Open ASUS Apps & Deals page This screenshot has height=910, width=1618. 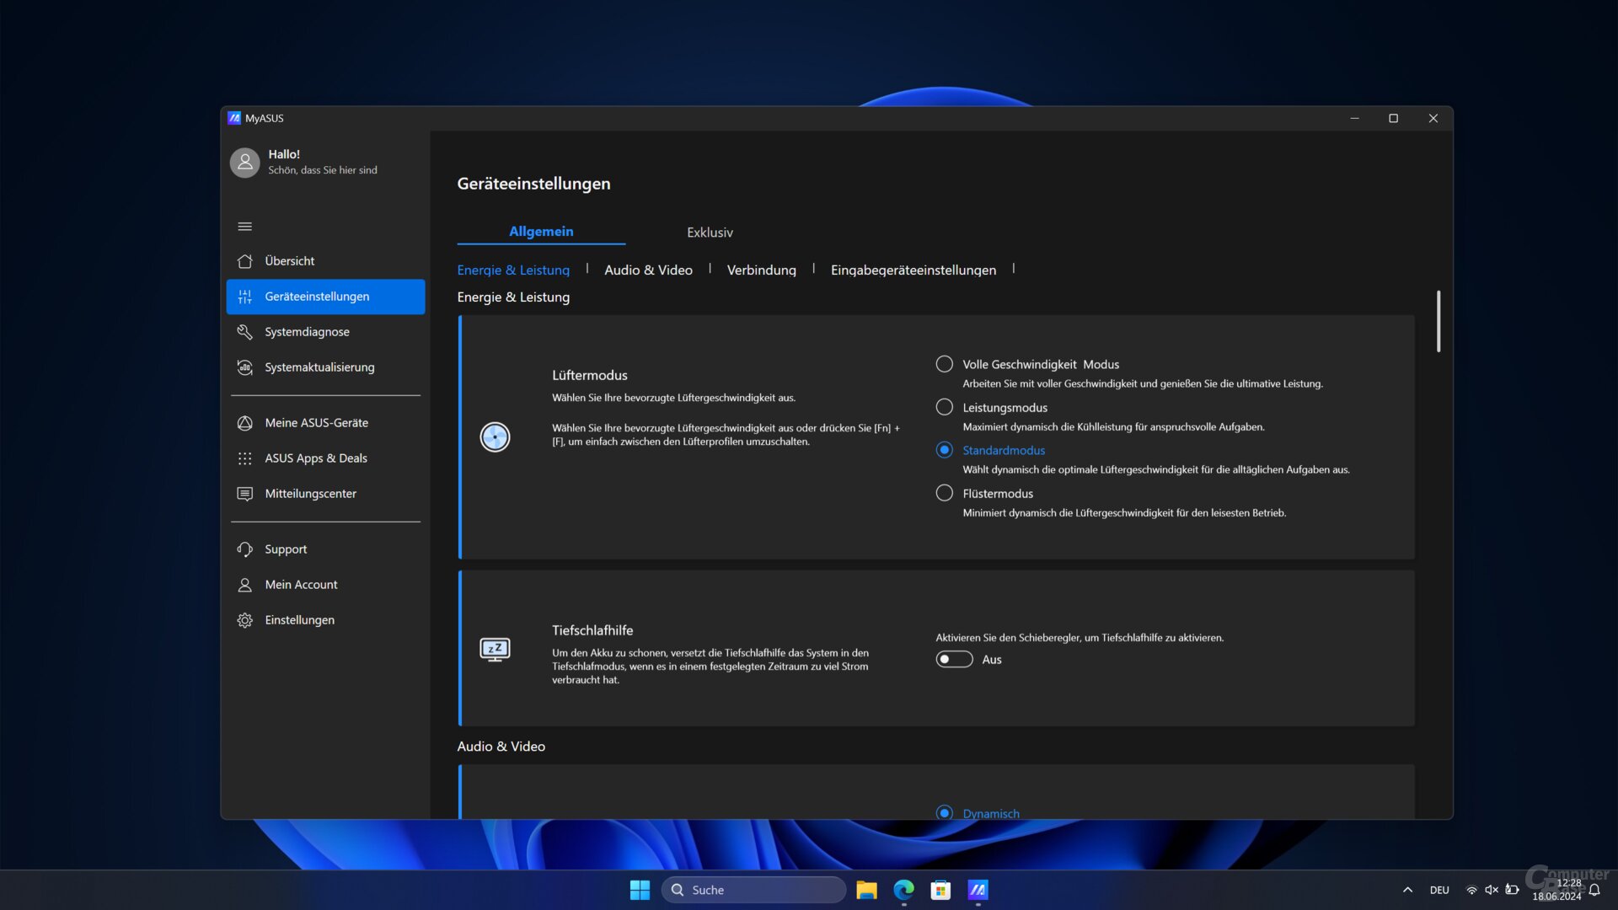point(325,458)
